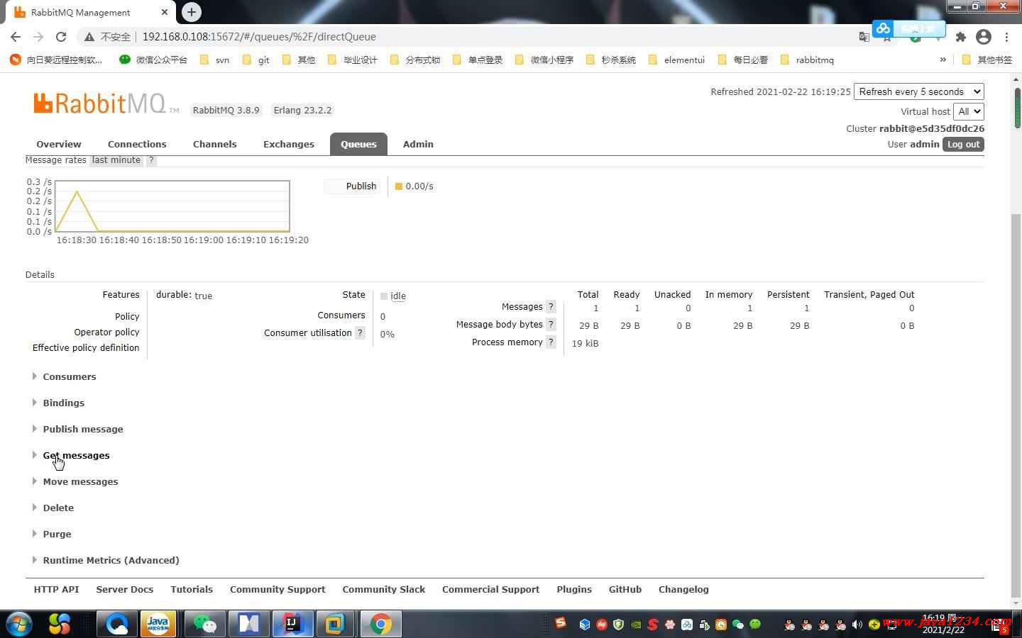Open the HTTP API link
Viewport: 1022px width, 638px height.
click(56, 589)
